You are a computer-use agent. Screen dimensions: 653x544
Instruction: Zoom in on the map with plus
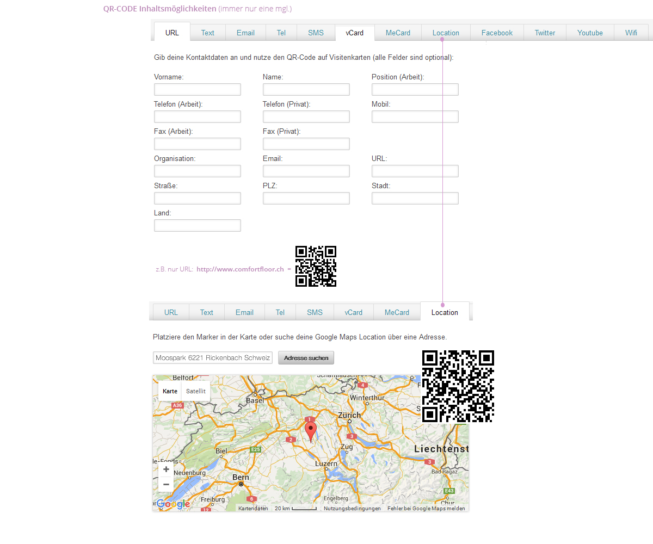click(x=166, y=469)
